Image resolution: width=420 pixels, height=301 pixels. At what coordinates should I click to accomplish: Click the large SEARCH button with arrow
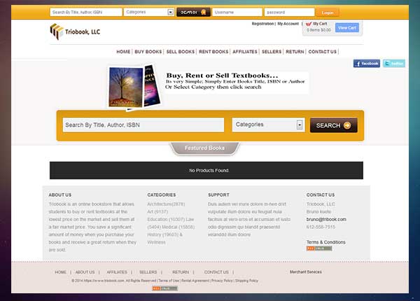point(333,125)
